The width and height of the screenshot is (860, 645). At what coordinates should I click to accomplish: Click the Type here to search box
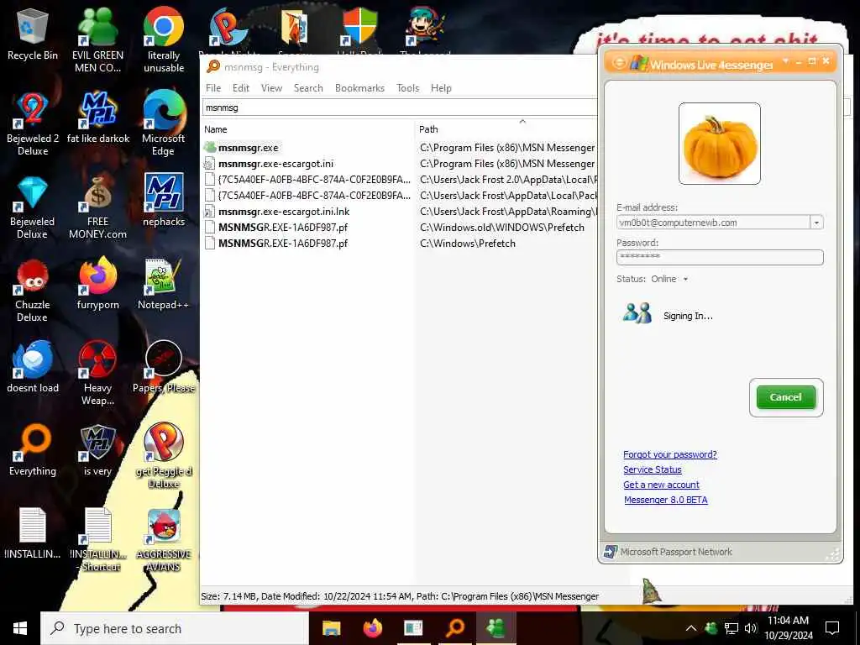pyautogui.click(x=175, y=628)
